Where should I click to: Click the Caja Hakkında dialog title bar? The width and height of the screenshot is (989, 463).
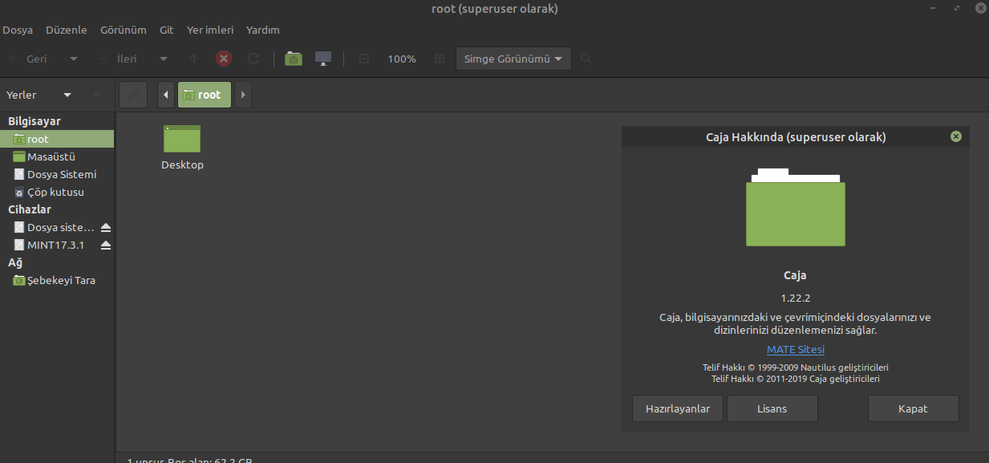tap(796, 136)
